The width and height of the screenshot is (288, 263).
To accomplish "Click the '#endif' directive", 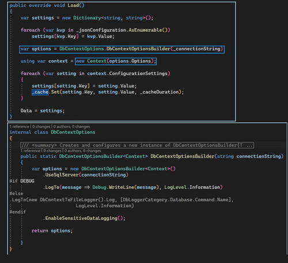I will tap(18, 212).
